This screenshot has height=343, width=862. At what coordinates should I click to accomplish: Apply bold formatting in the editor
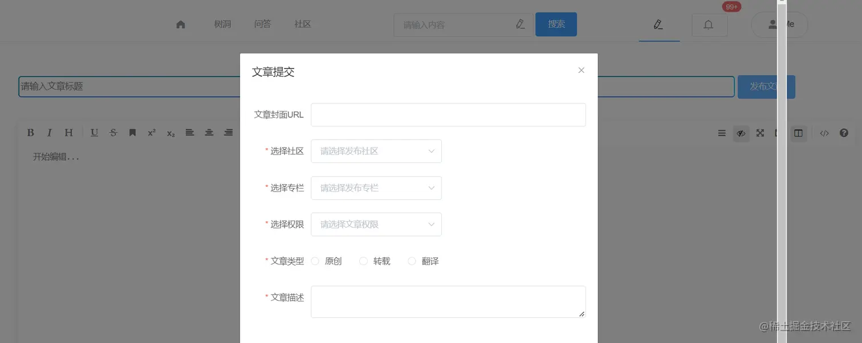pos(30,132)
